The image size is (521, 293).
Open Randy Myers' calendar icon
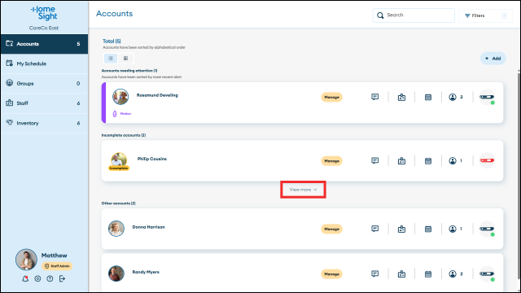tap(428, 274)
